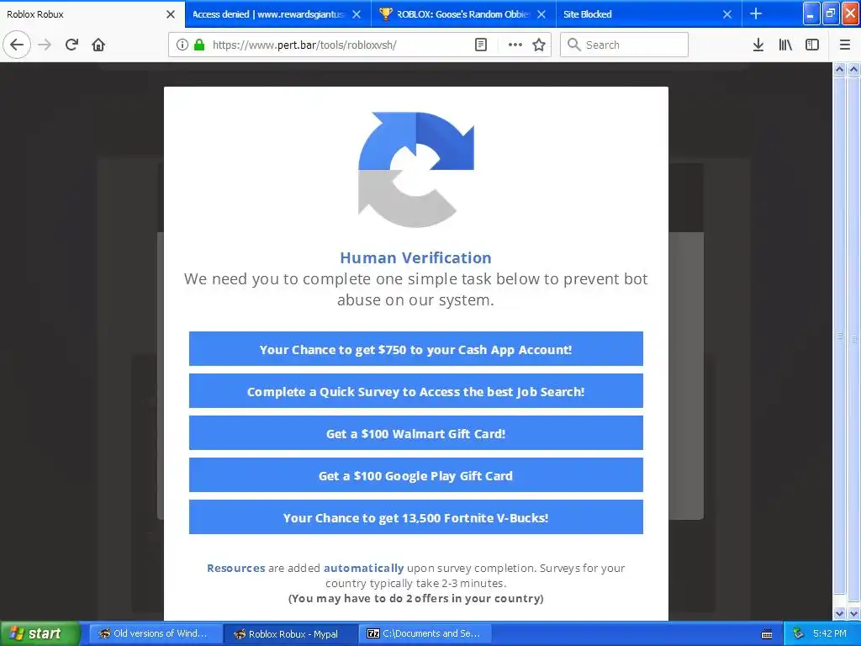Open the browser home page
This screenshot has width=861, height=646.
98,45
